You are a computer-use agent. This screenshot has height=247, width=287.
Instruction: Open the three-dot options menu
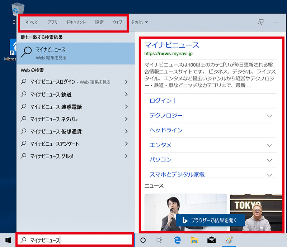(x=275, y=22)
